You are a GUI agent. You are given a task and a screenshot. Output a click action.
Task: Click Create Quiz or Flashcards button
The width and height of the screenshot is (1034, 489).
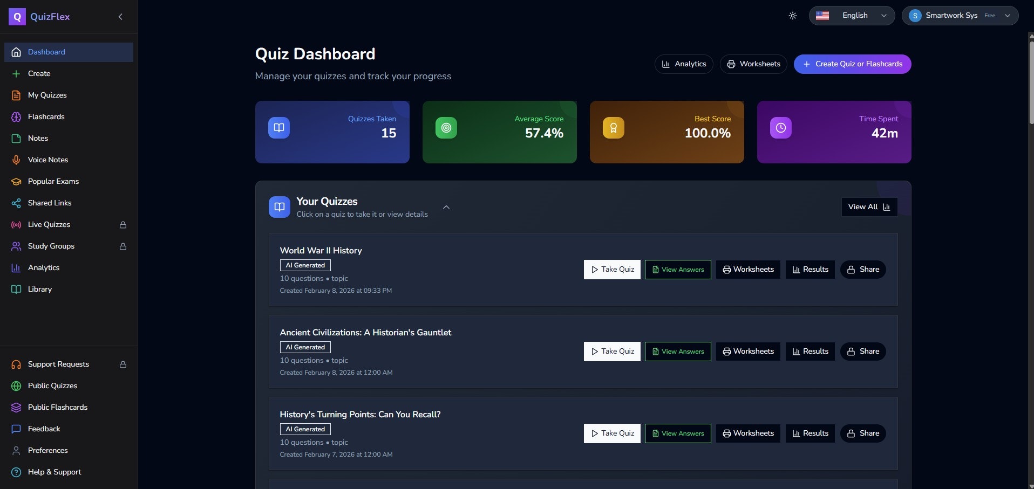[x=852, y=64]
